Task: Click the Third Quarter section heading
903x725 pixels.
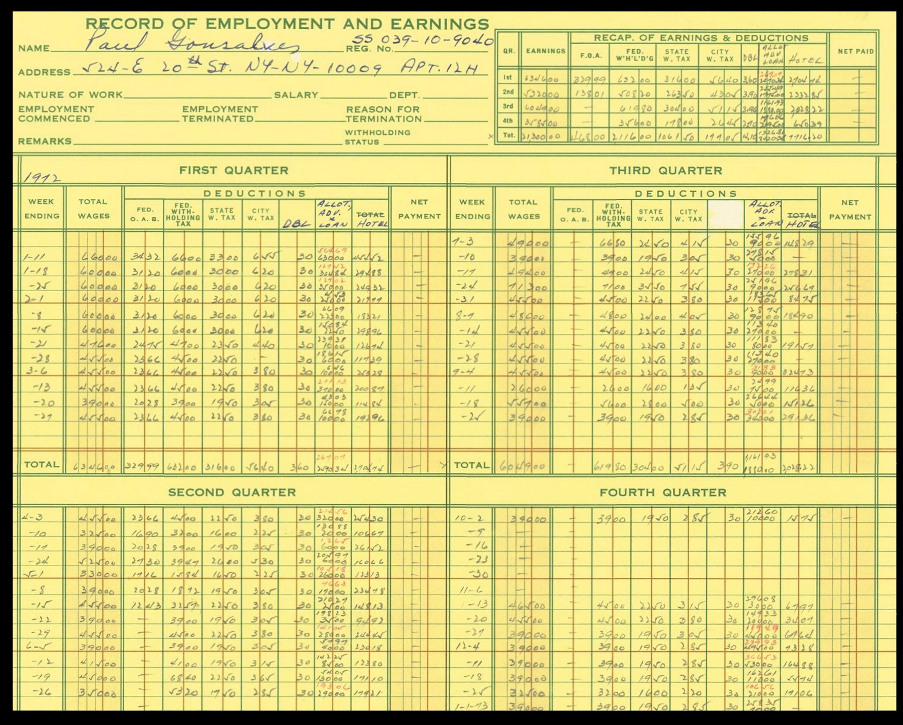Action: click(665, 170)
